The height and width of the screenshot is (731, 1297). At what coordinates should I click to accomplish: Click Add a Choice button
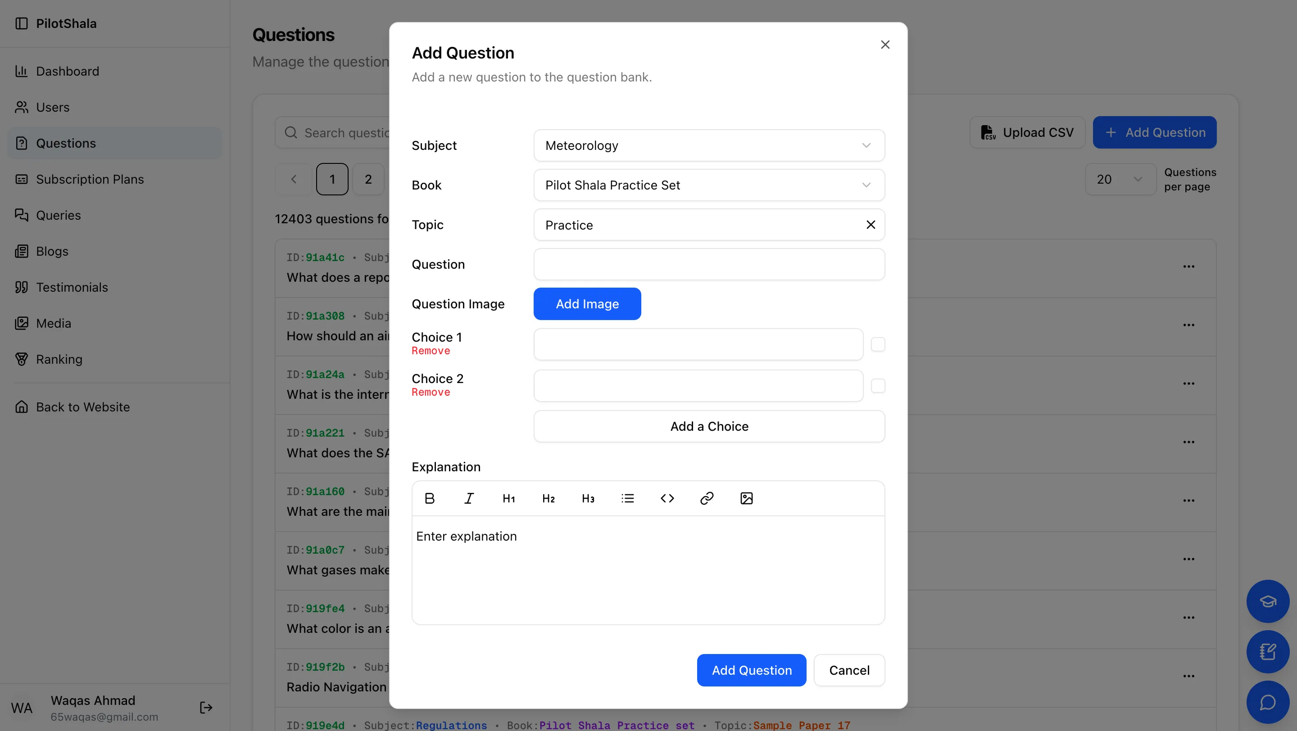pos(709,426)
